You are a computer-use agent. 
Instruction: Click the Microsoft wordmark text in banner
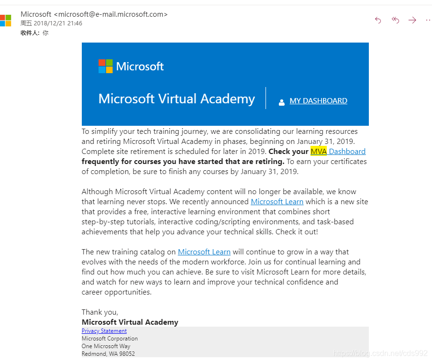(140, 66)
